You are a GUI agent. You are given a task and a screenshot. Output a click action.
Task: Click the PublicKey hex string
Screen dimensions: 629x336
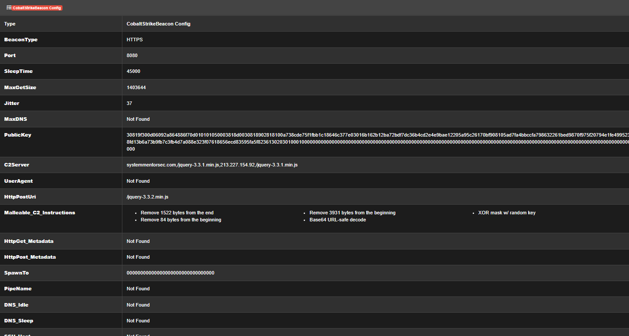[308, 135]
